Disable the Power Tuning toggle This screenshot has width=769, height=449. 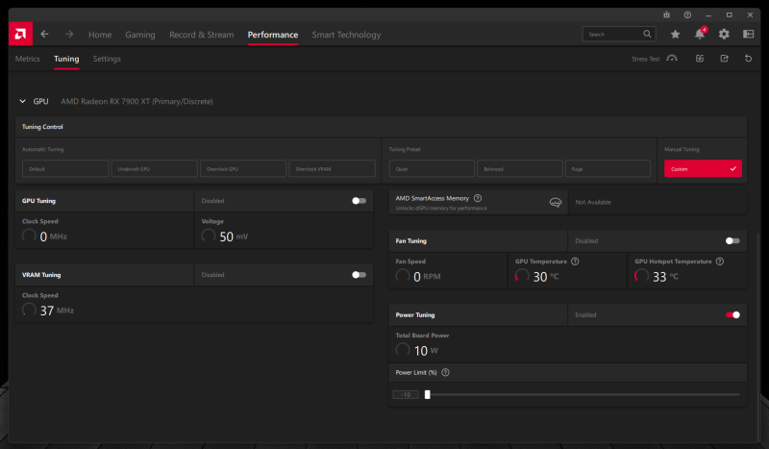[732, 315]
